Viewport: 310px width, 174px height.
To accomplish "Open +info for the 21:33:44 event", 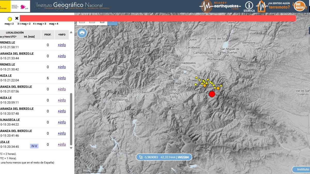I will (x=62, y=56).
